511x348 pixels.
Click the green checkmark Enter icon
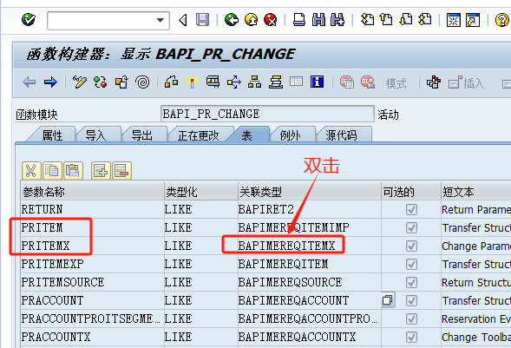(29, 20)
